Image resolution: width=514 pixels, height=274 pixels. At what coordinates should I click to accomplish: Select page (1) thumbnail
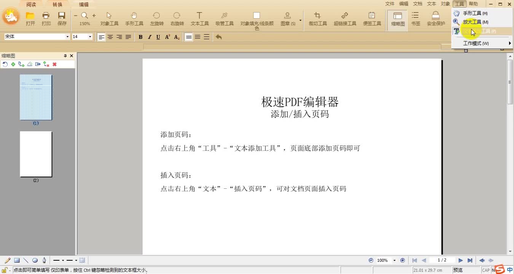[36, 97]
